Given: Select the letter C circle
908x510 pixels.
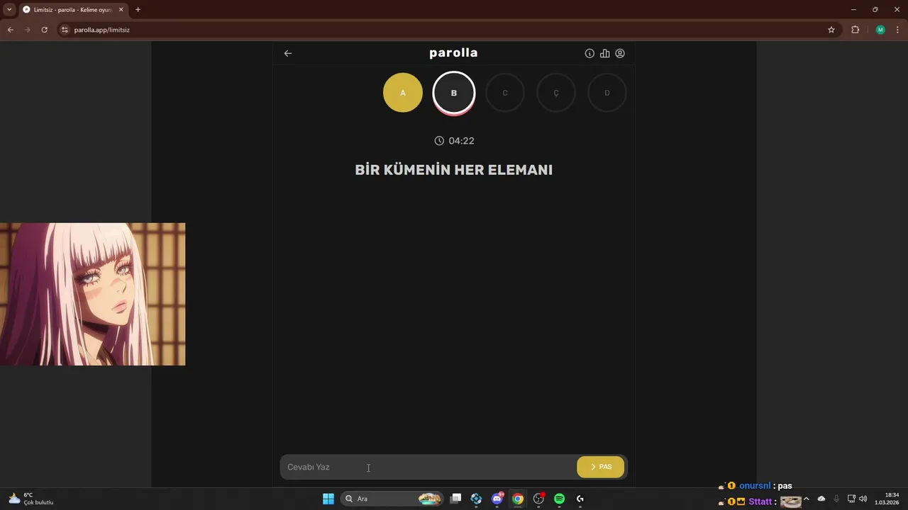Looking at the screenshot, I should click(505, 93).
